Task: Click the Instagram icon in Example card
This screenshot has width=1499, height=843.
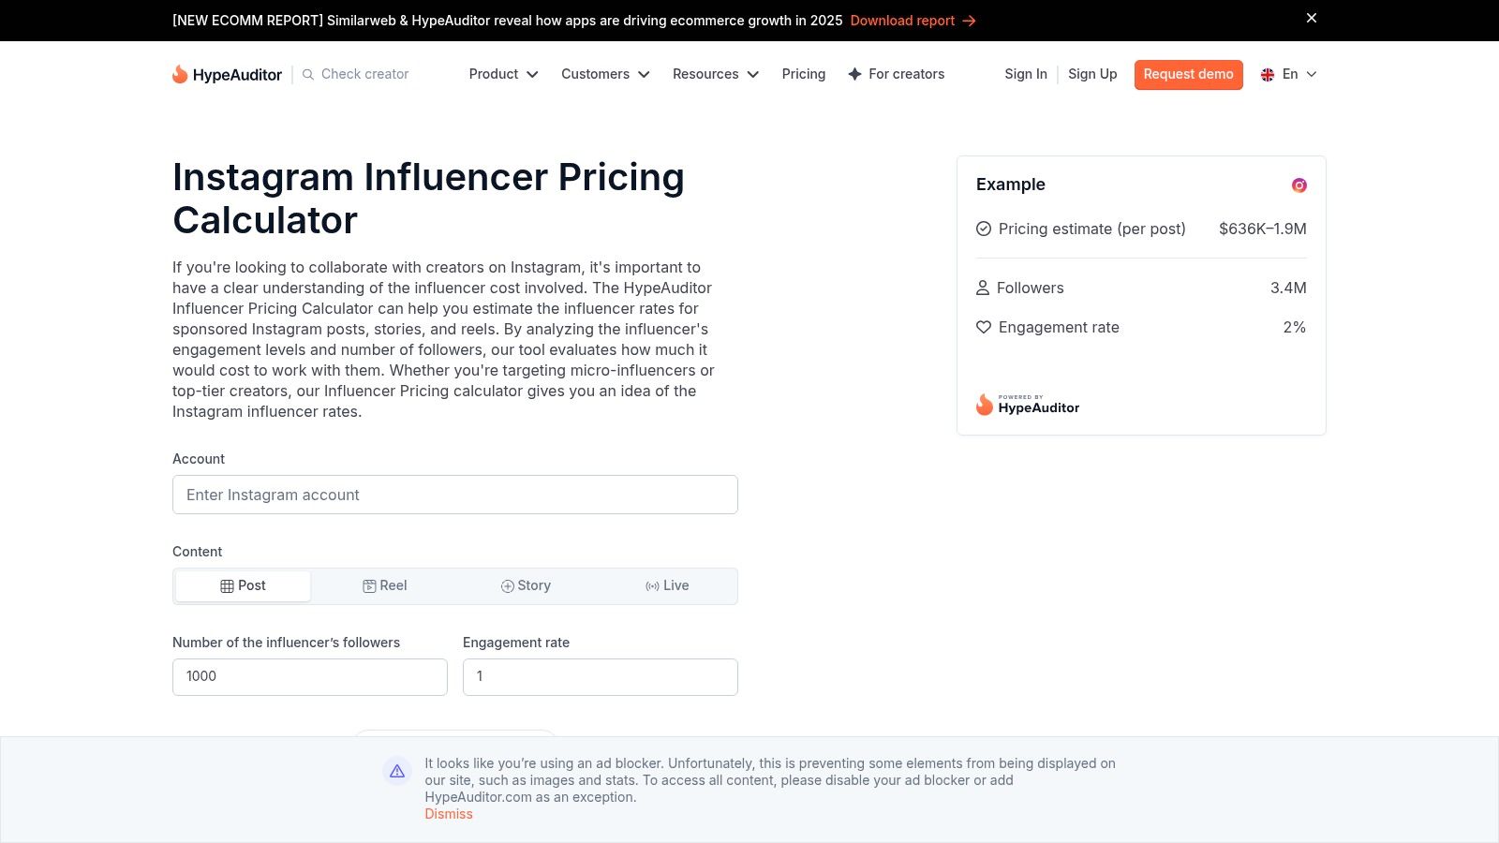Action: pyautogui.click(x=1299, y=185)
